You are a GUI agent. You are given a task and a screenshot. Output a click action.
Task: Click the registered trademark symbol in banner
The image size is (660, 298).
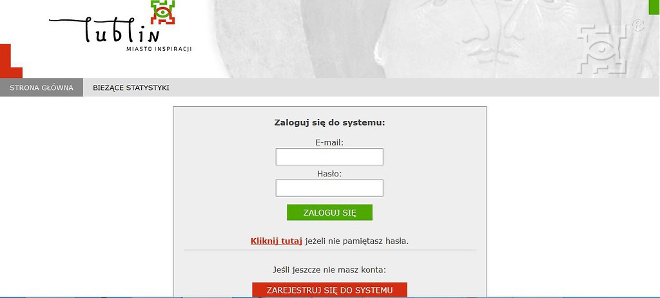638,25
